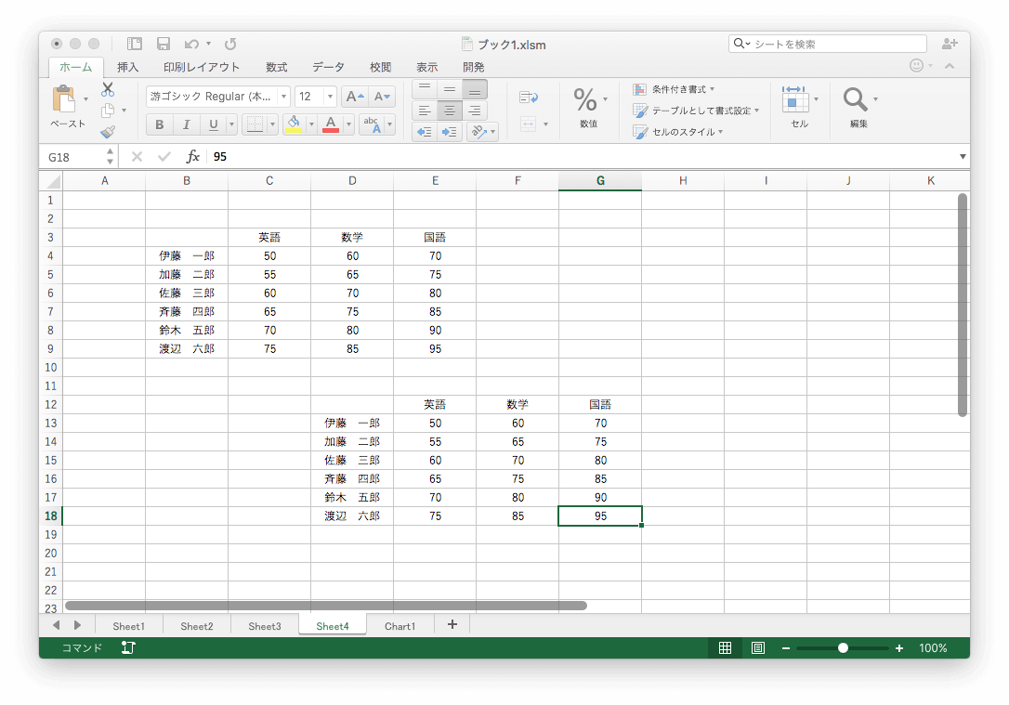Click the Save floppy disk icon

[164, 44]
